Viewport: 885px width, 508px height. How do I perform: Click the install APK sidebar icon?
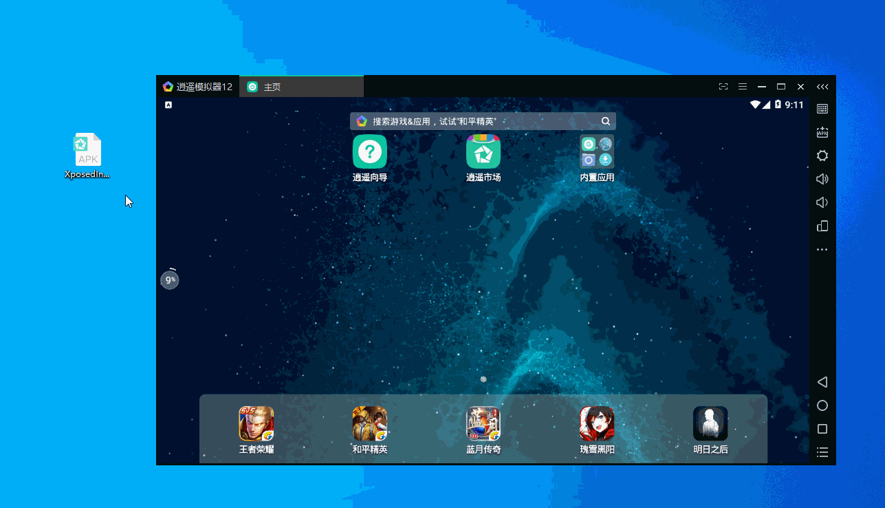(822, 132)
